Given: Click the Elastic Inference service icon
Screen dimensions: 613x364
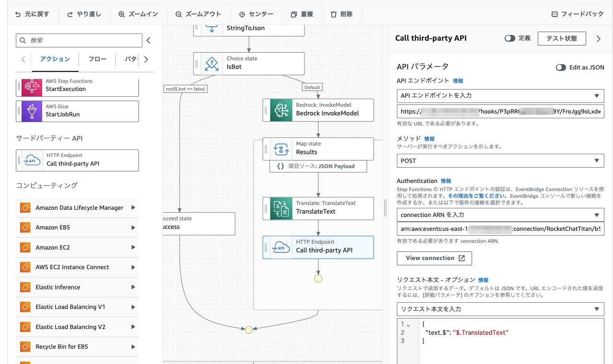Looking at the screenshot, I should [x=25, y=287].
